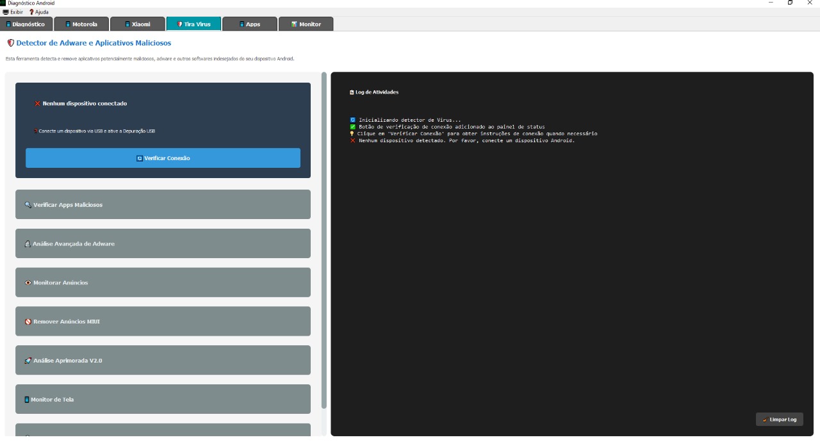Screen dimensions: 820x442
Task: Click the magnifier icon on Verificar Apps Maliciosos
Action: (x=28, y=205)
